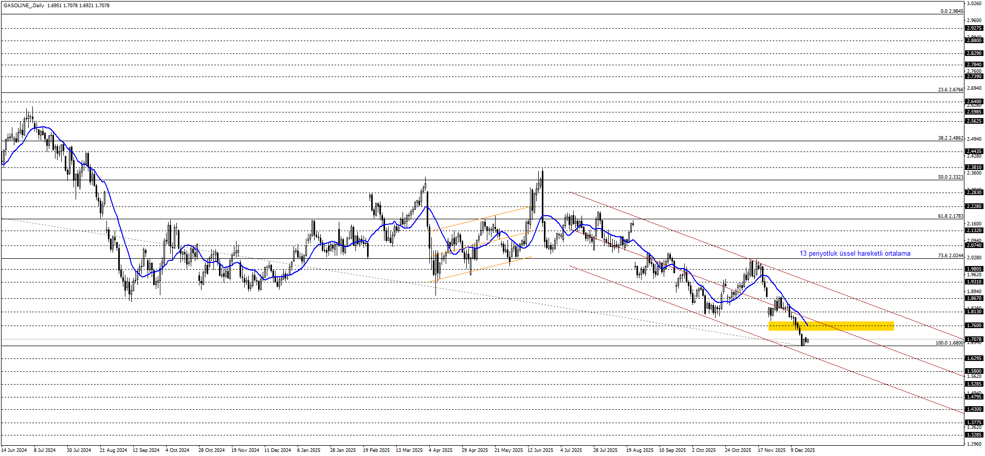Click the 50.0 2.3323 Fibonacci label
The height and width of the screenshot is (456, 985).
[950, 177]
